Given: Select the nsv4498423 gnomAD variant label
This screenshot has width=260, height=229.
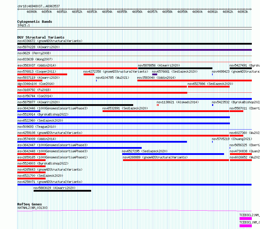Looking at the screenshot, I should pos(236,71).
